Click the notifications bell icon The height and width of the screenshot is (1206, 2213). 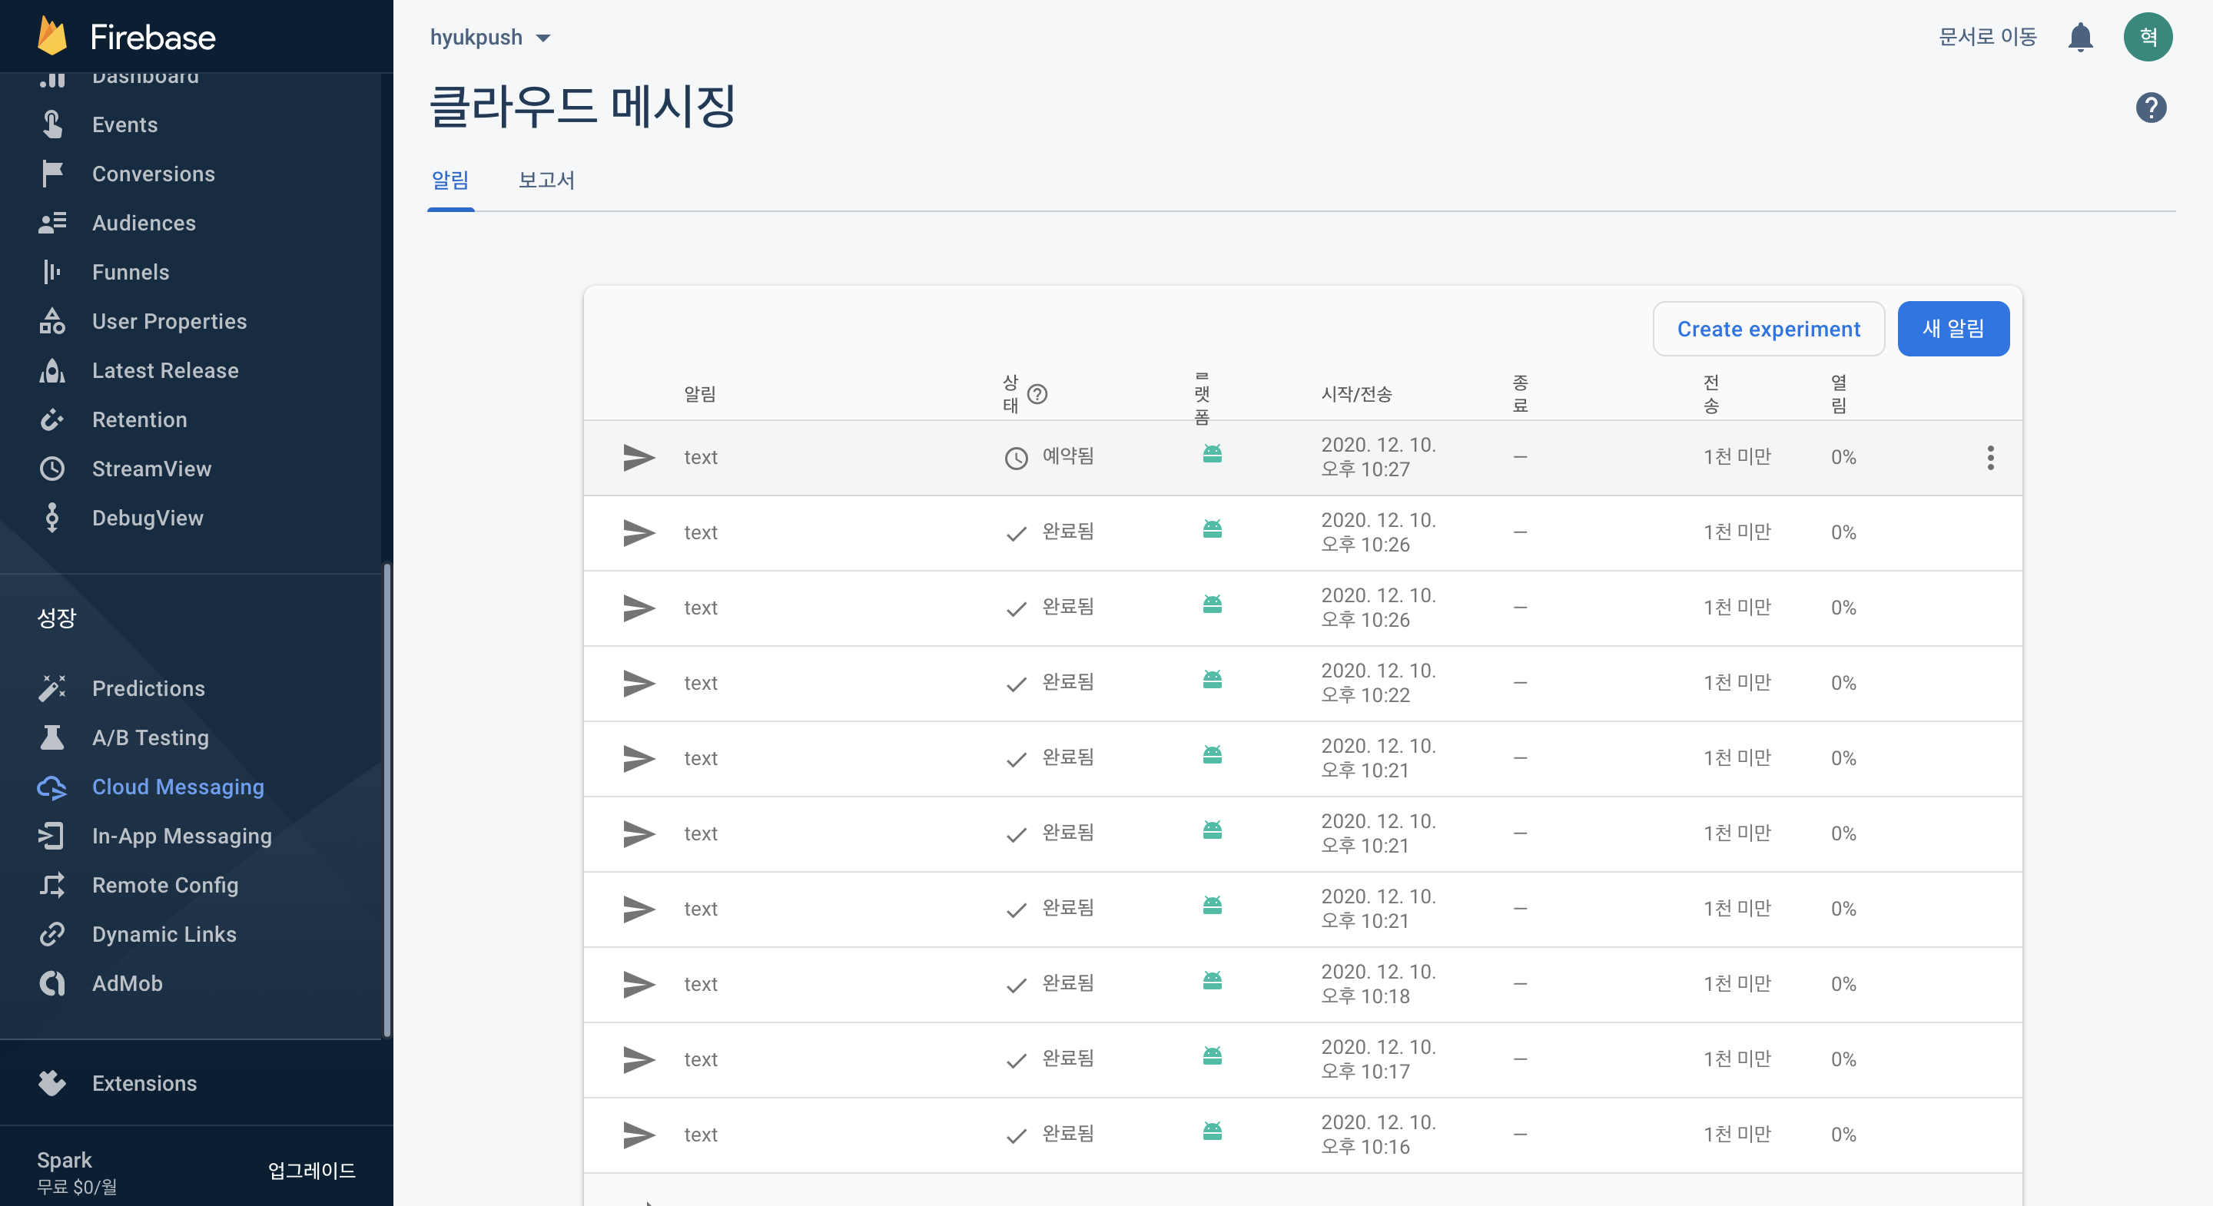(2080, 37)
